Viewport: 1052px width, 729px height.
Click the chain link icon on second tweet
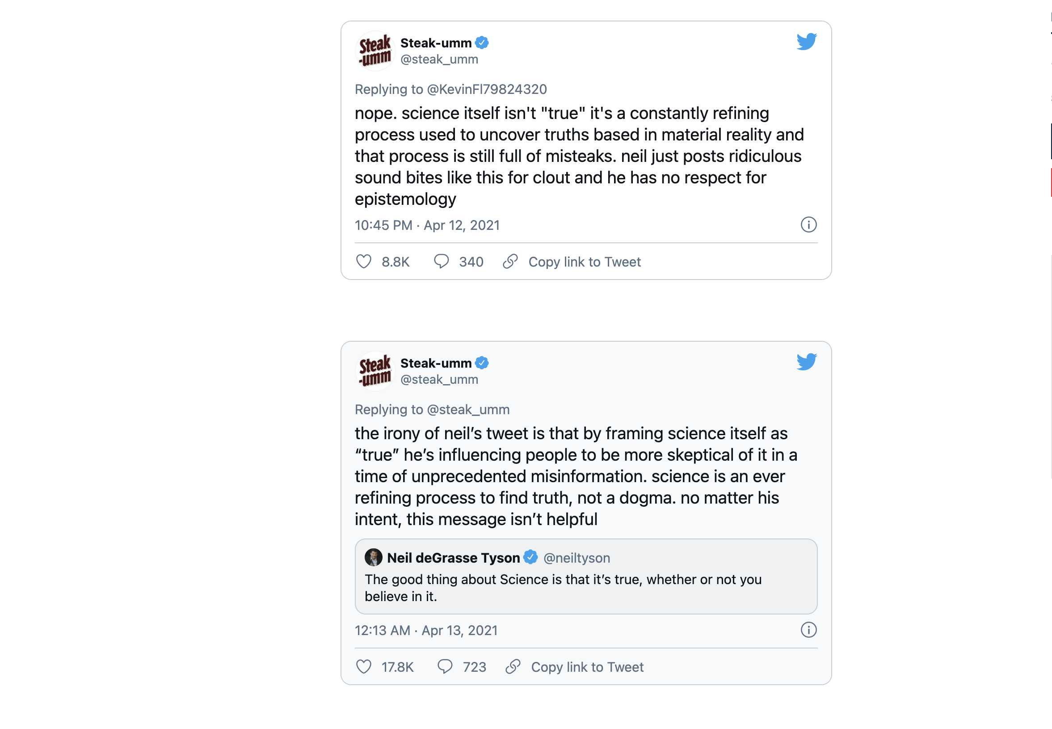(x=513, y=667)
